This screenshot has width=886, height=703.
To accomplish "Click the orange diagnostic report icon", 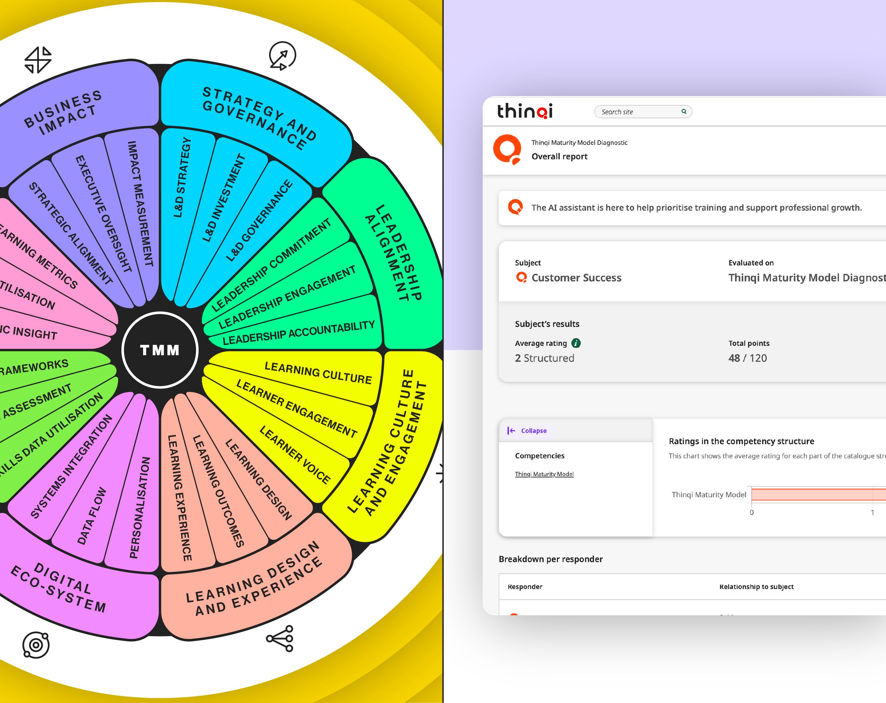I will coord(508,150).
